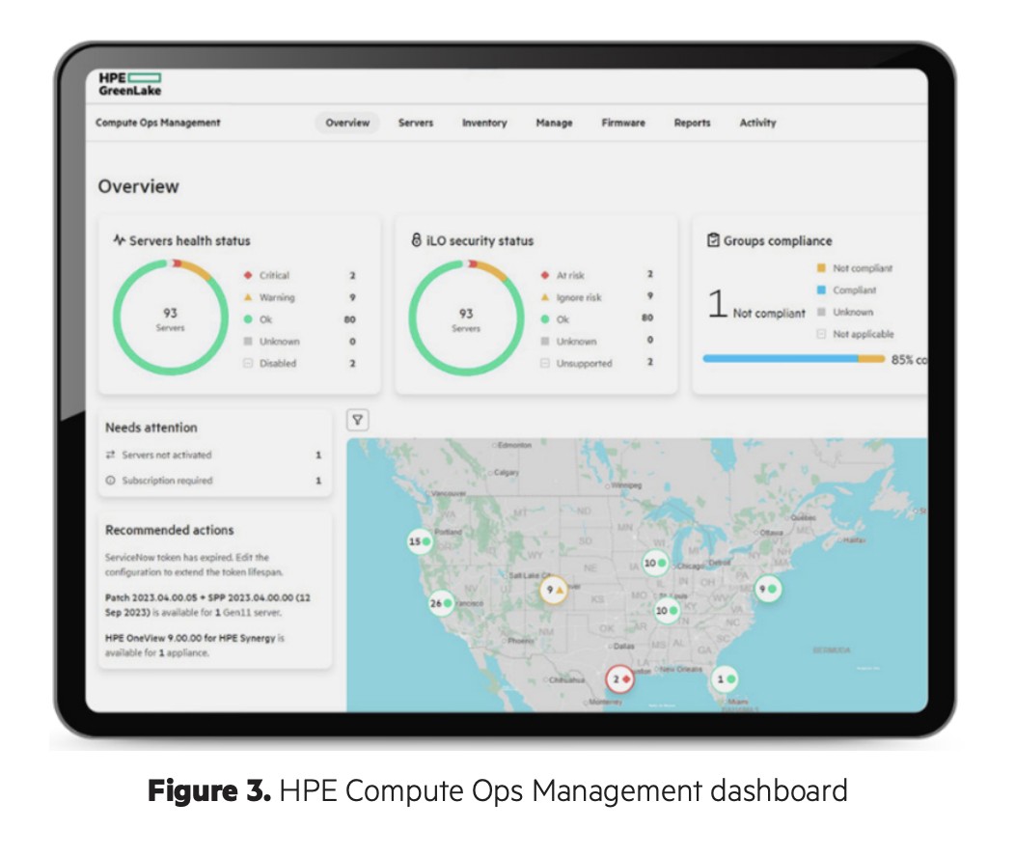This screenshot has width=1015, height=857.
Task: Click the Servers health status heartbeat icon
Action: [120, 240]
